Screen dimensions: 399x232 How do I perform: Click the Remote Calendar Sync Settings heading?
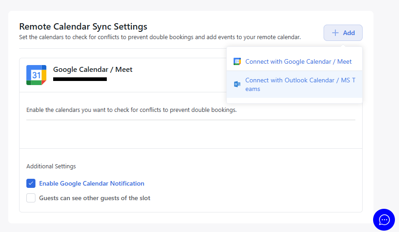83,26
